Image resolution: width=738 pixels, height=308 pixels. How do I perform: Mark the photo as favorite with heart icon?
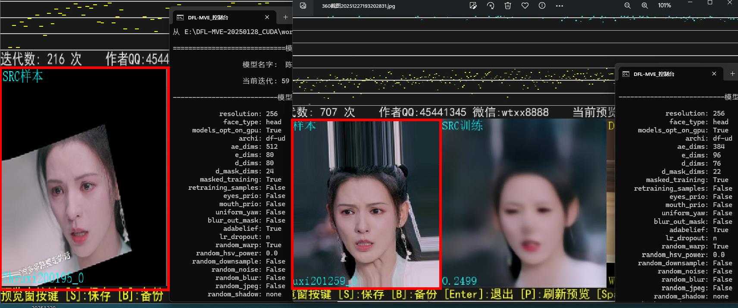click(x=525, y=6)
